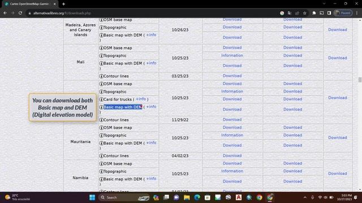Open the Information link in Mauritania Topographic row

pos(232,135)
